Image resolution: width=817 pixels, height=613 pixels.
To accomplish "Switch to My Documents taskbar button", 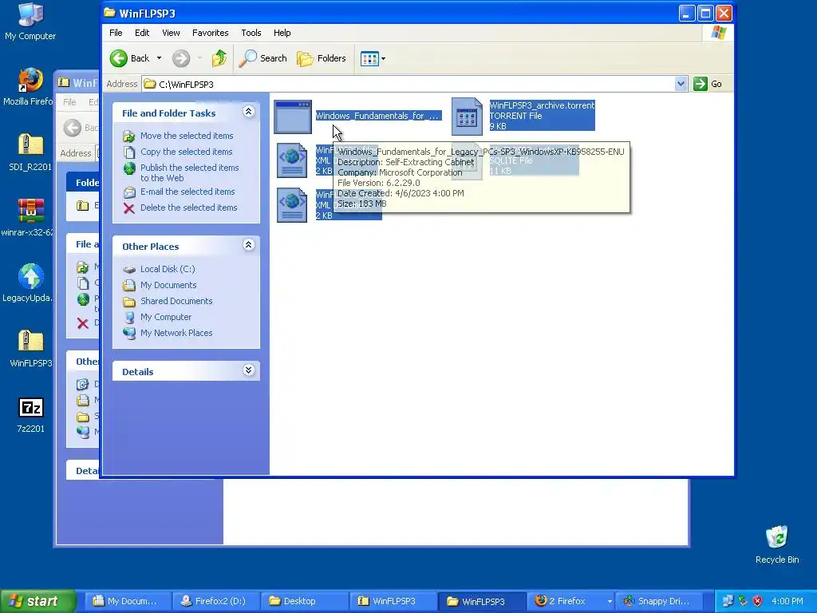I will [x=128, y=601].
